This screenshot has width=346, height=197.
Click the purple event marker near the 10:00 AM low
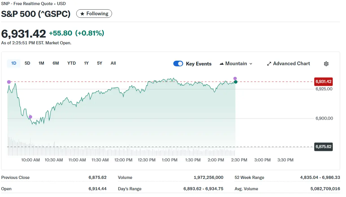30,117
